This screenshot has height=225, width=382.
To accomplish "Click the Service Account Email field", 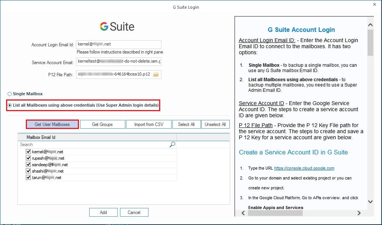I will click(x=118, y=61).
